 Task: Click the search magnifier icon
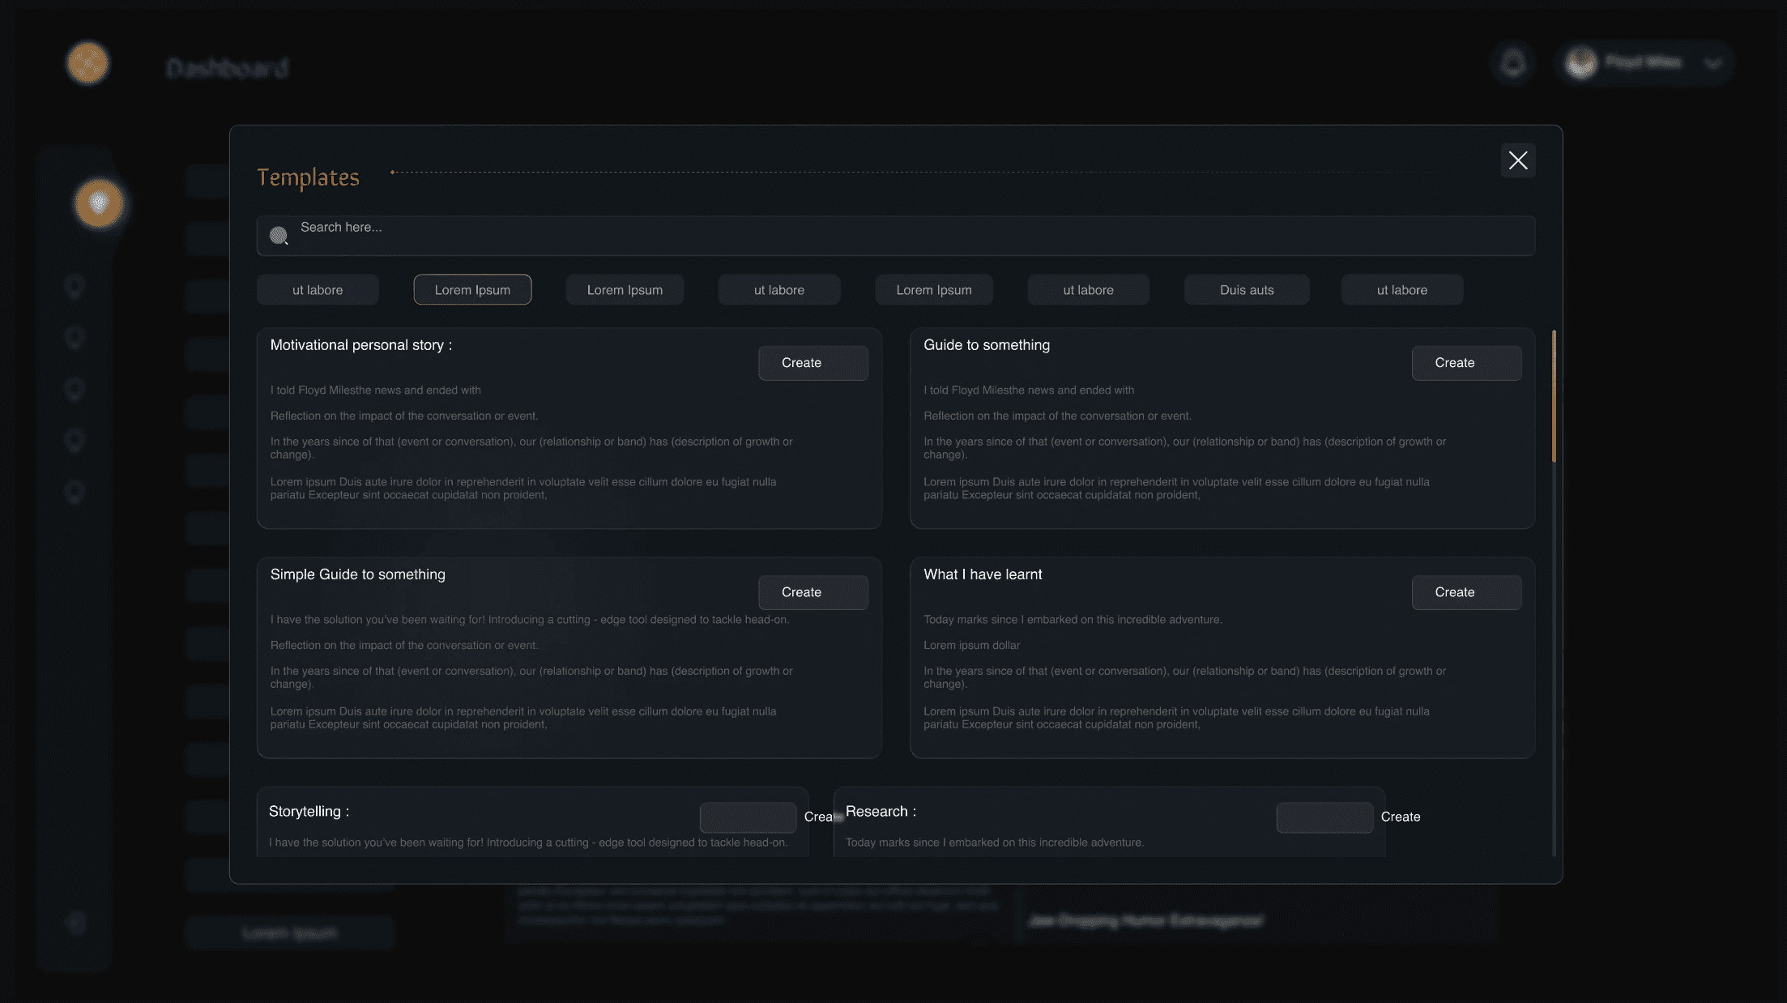pos(279,236)
